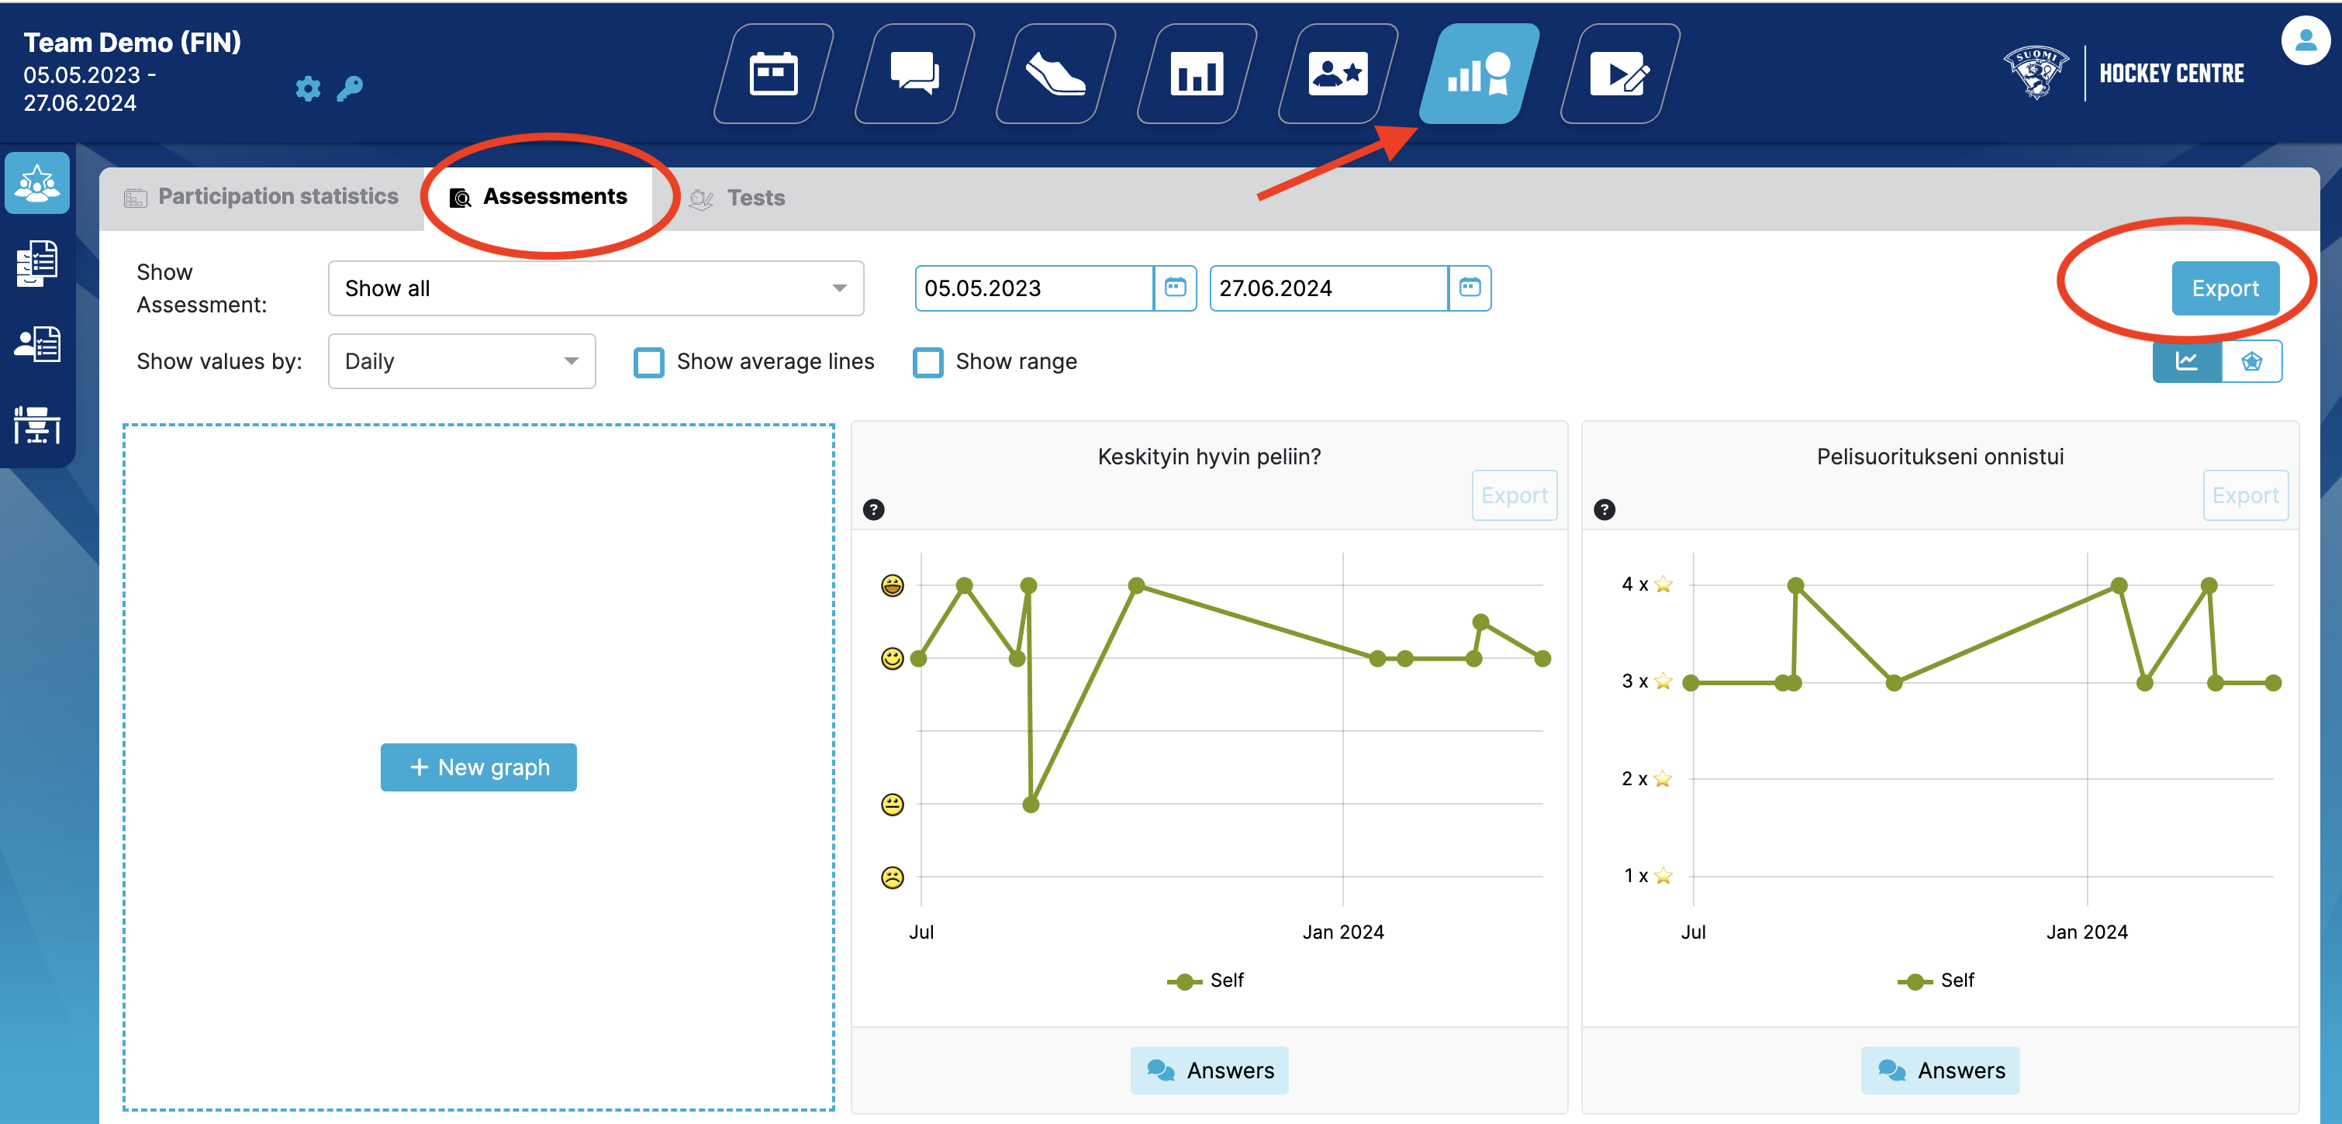View Answers for Keskityin hyvin peliin
The height and width of the screenshot is (1124, 2342).
tap(1209, 1071)
